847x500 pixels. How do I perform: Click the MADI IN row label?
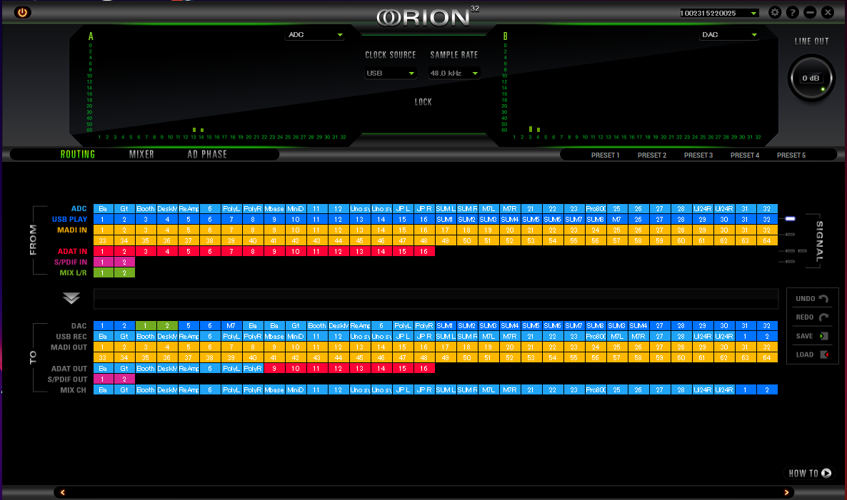[72, 230]
